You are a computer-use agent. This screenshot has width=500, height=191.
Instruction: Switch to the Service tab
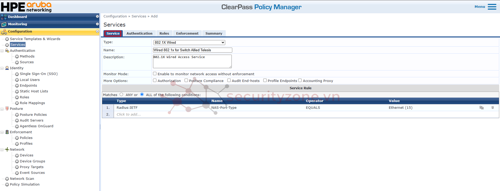[x=113, y=33]
